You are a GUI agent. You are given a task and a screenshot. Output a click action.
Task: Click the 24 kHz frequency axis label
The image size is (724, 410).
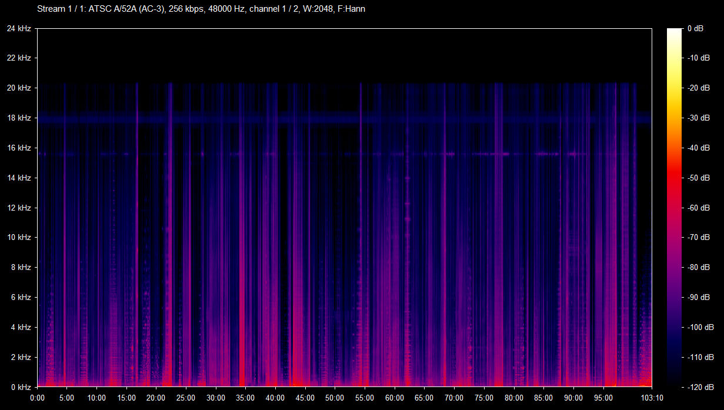pos(19,28)
